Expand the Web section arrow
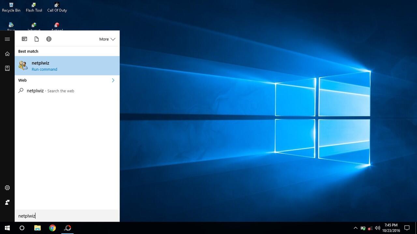The image size is (417, 234). pyautogui.click(x=113, y=80)
